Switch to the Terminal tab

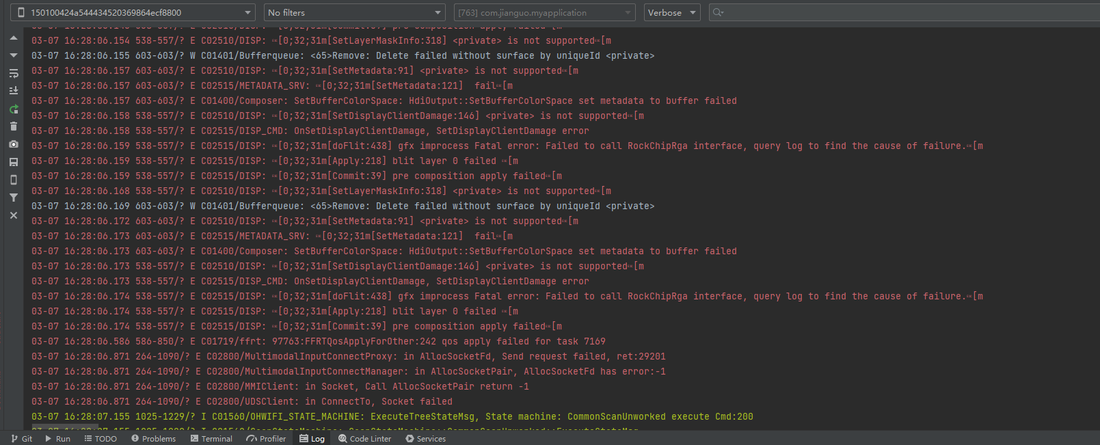(x=211, y=439)
